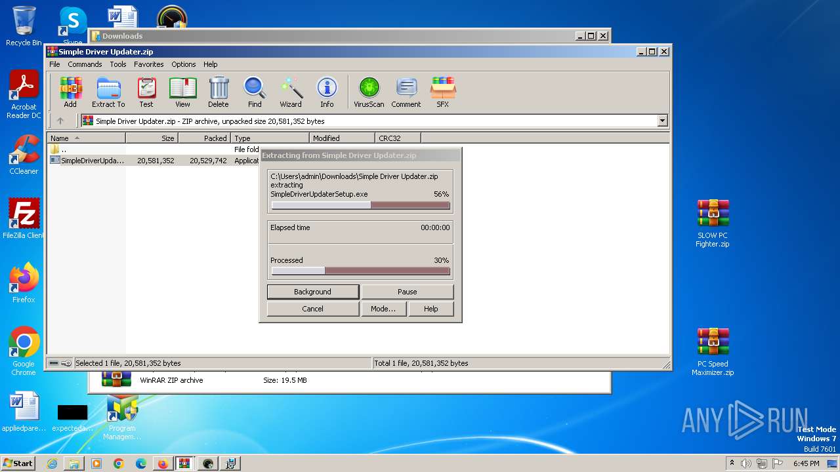
Task: Open expecteda... black thumbnail desktop file
Action: coord(73,416)
